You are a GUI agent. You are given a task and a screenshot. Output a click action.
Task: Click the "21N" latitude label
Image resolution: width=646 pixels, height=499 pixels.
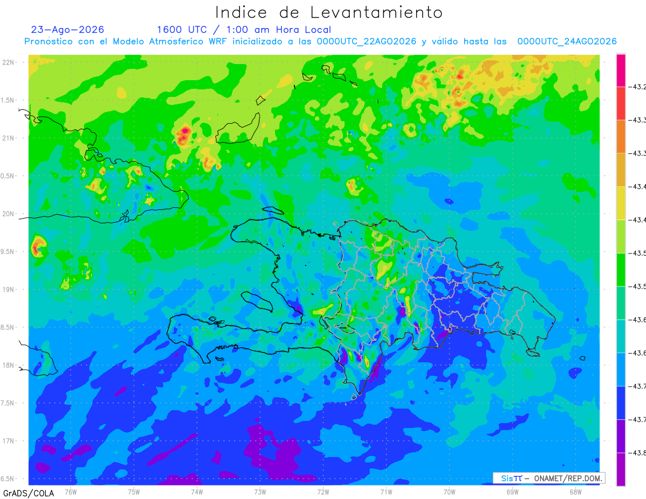[x=8, y=138]
